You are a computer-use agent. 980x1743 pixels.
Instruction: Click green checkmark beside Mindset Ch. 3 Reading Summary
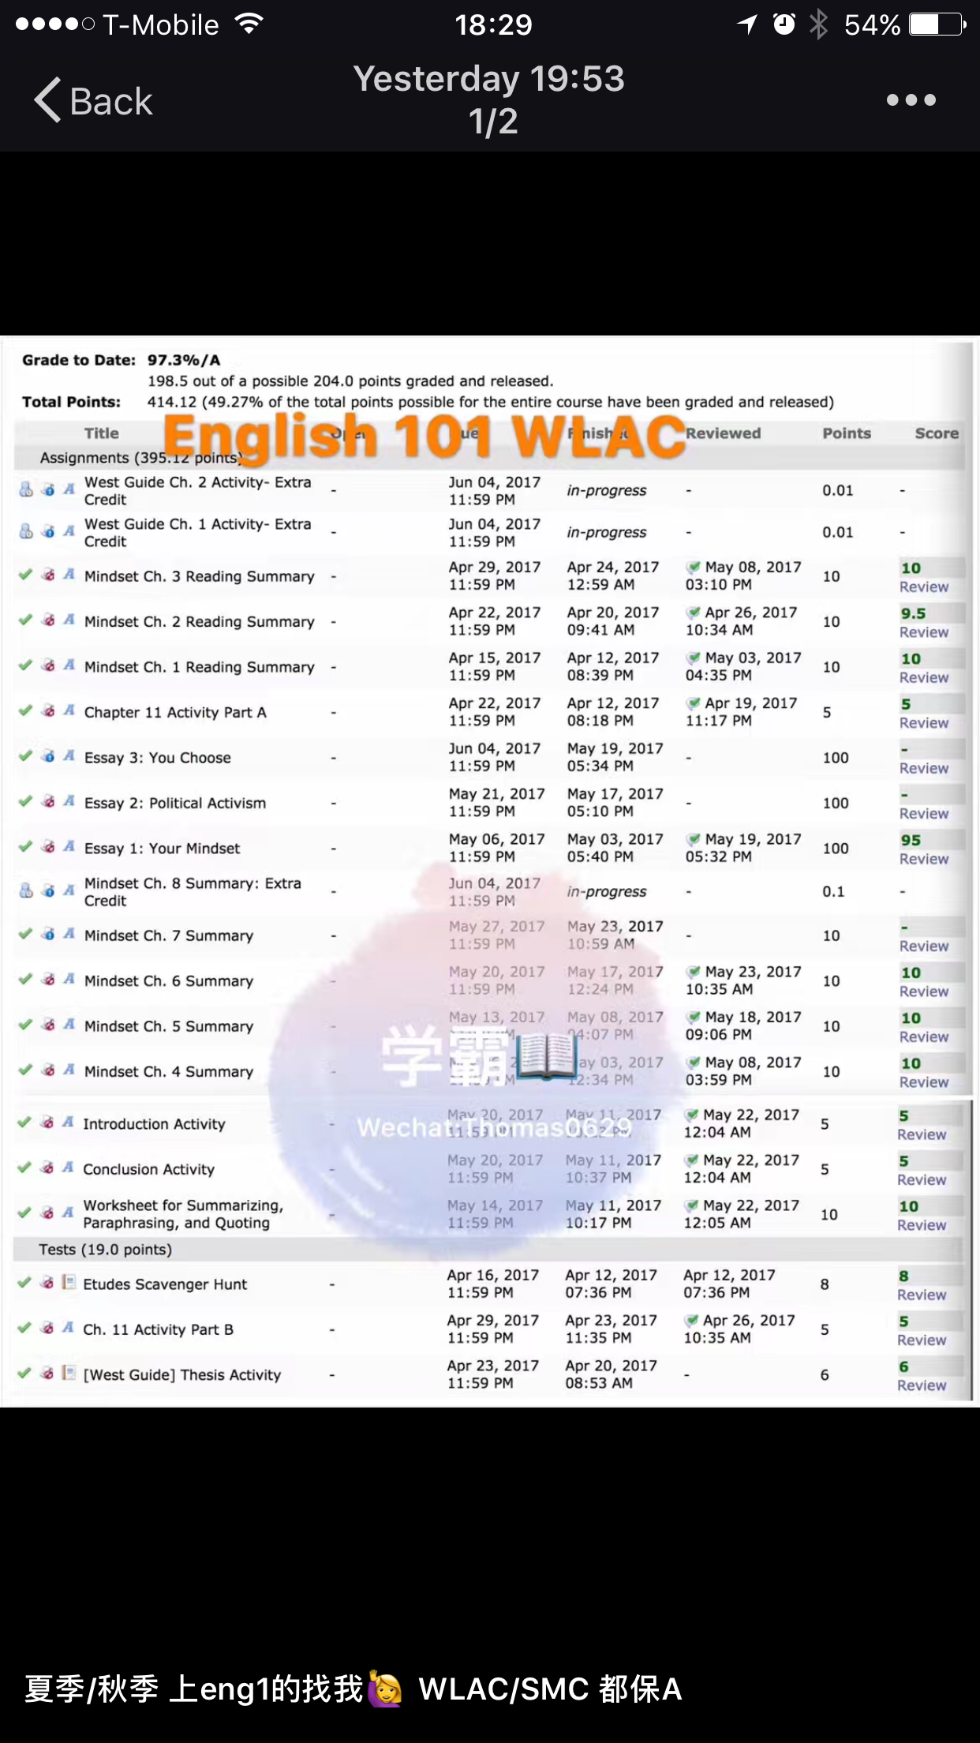(25, 575)
